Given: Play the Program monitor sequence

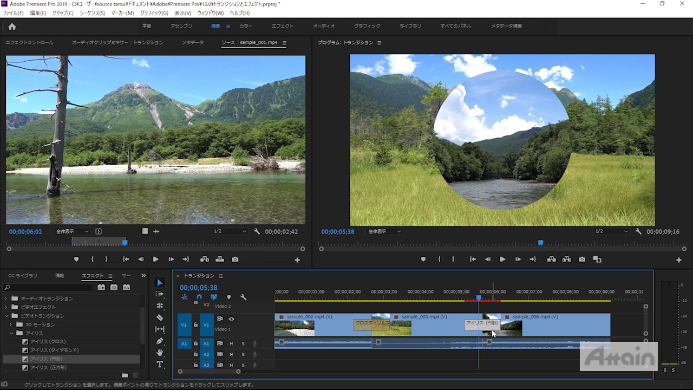Looking at the screenshot, I should [x=502, y=259].
